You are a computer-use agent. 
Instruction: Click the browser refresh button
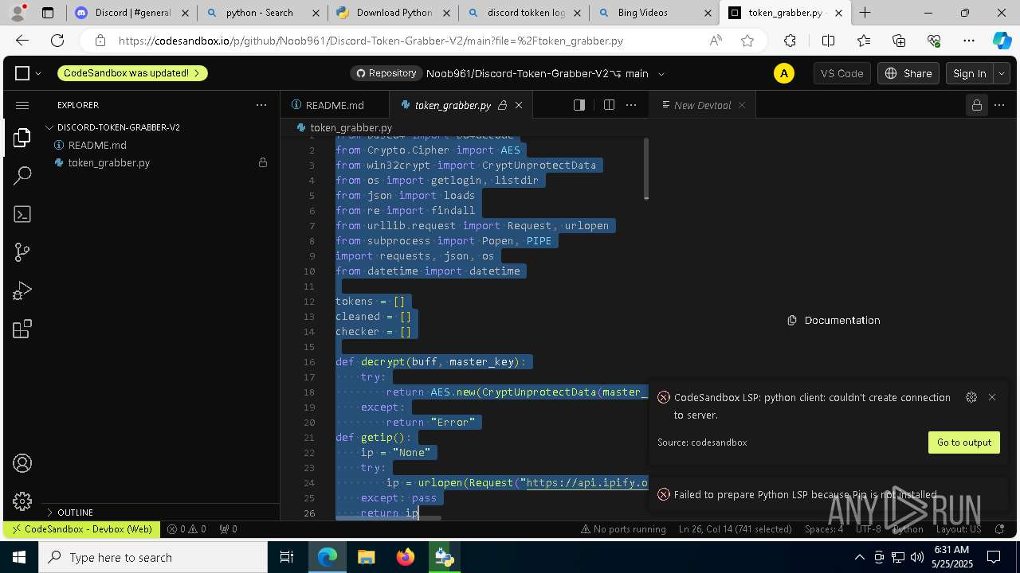(x=57, y=41)
